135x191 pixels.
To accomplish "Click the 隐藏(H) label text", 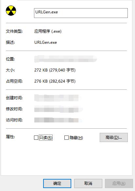I will click(76, 138).
